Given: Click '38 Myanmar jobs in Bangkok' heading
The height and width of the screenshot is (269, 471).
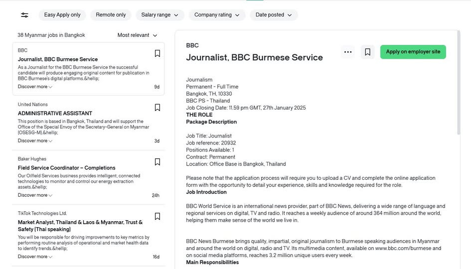Looking at the screenshot, I should 51,35.
